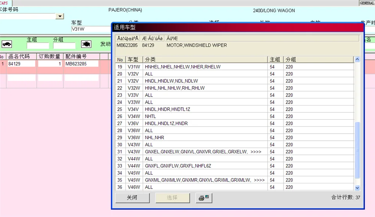The height and width of the screenshot is (217, 375).
Task: Select row 20 V32V ALL
Action: tap(234, 74)
